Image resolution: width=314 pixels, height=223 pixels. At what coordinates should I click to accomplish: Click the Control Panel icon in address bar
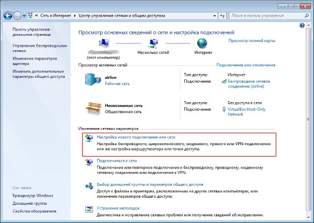[x=30, y=15]
